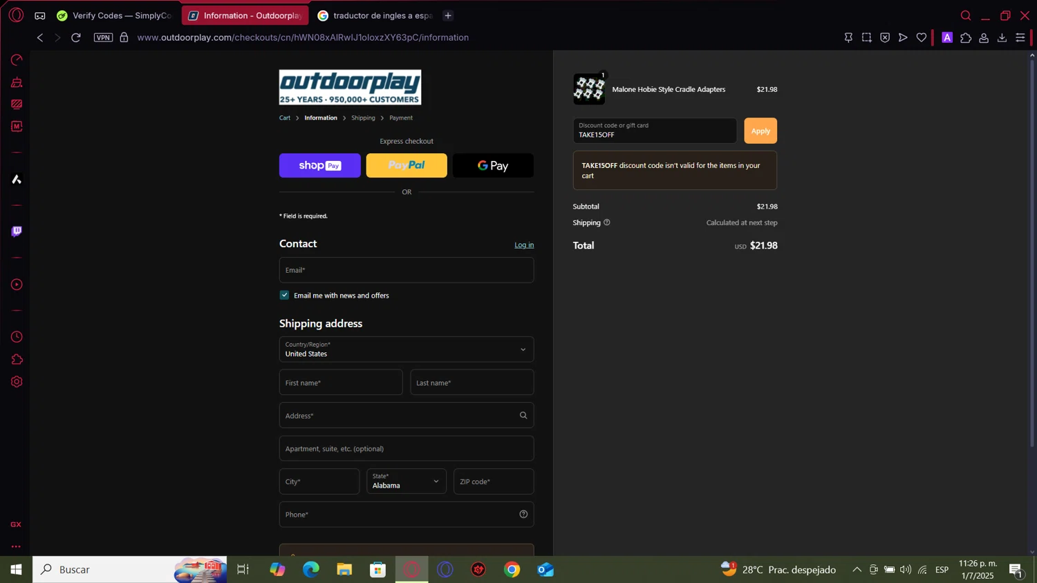
Task: Click the Address input field
Action: [407, 415]
